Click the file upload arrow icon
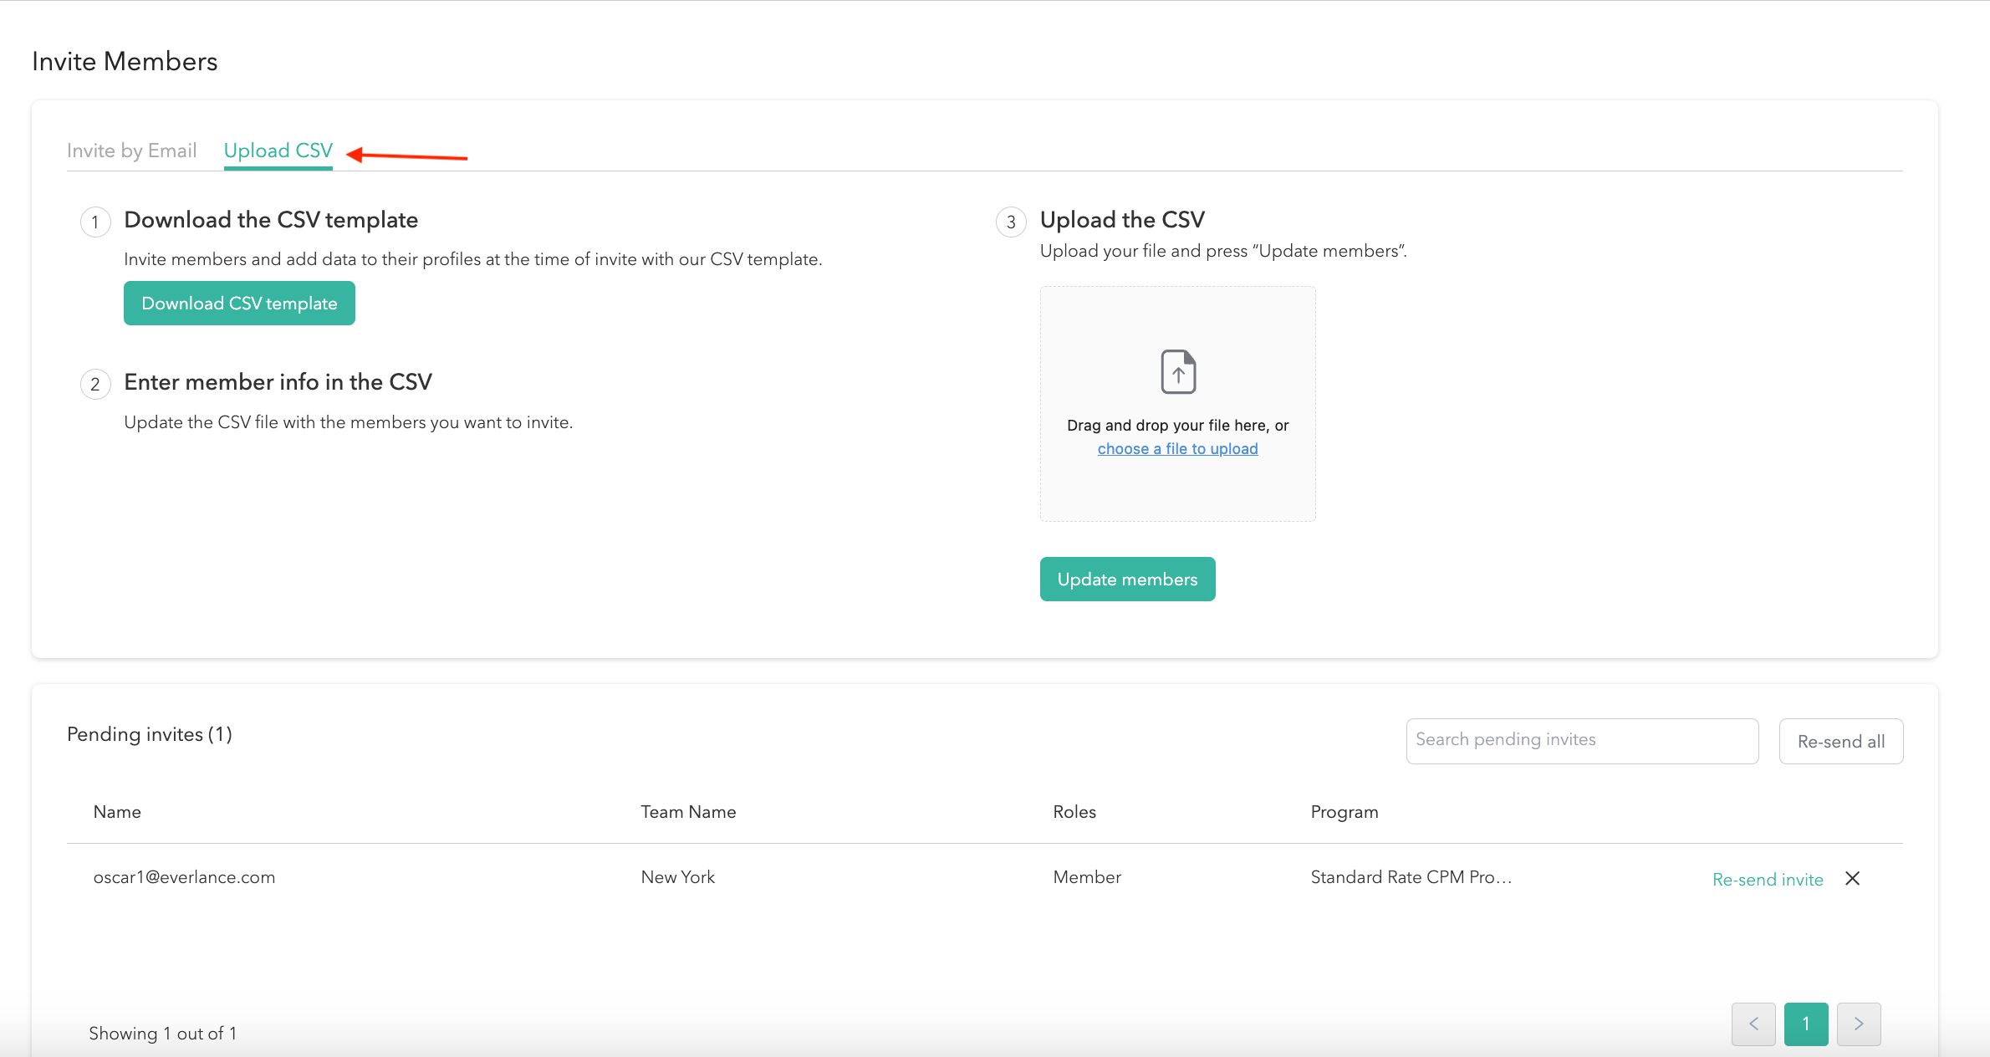 coord(1178,371)
